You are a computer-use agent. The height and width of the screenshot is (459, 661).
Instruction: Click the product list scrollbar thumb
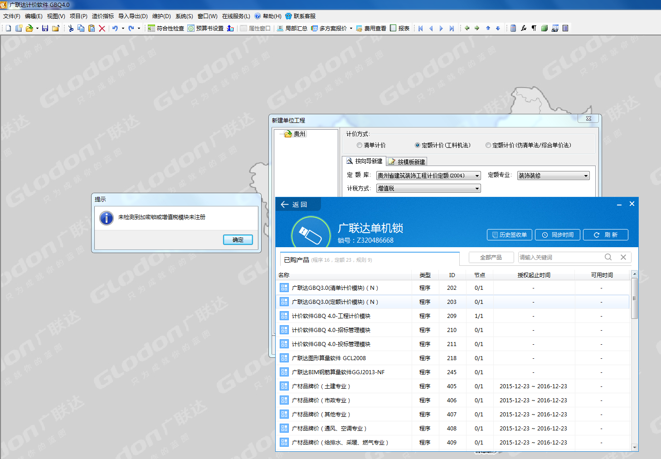point(635,298)
